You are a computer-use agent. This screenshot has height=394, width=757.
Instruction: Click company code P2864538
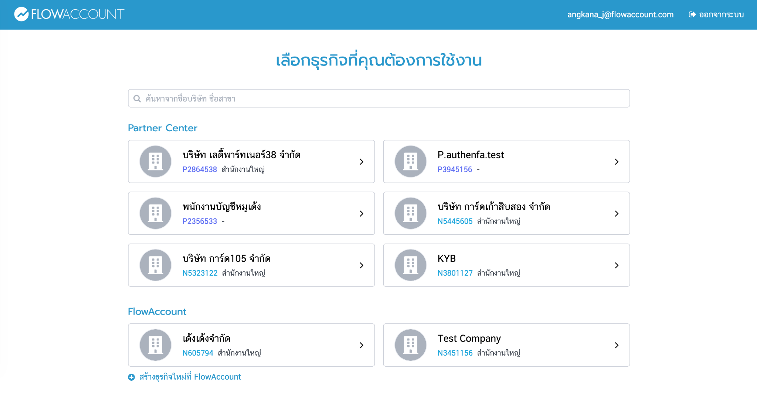tap(200, 169)
